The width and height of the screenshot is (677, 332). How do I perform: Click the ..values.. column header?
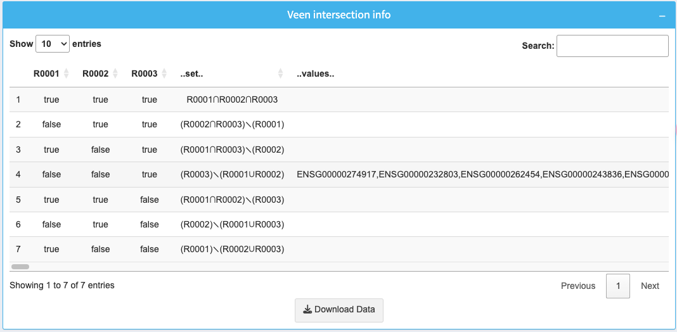click(x=315, y=74)
